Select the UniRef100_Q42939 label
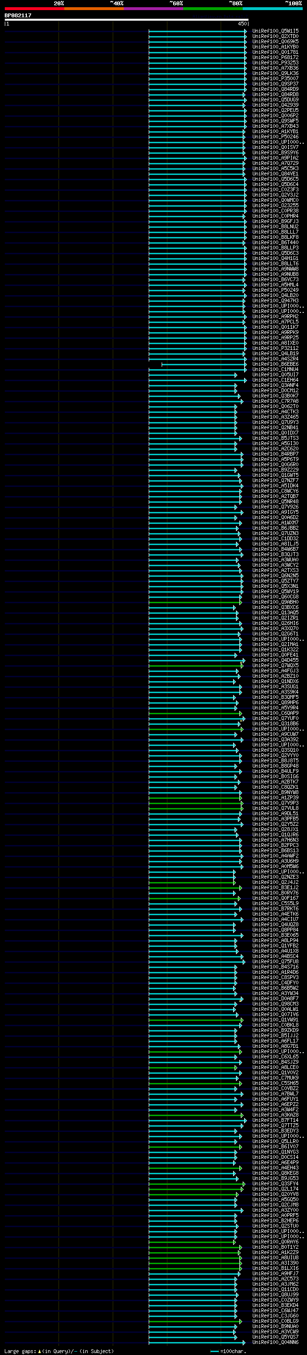This screenshot has width=307, height=1355. point(275,105)
